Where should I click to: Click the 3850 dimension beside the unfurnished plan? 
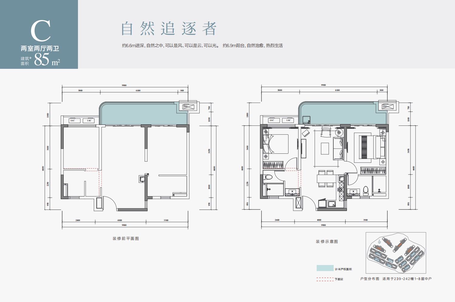[209, 151]
